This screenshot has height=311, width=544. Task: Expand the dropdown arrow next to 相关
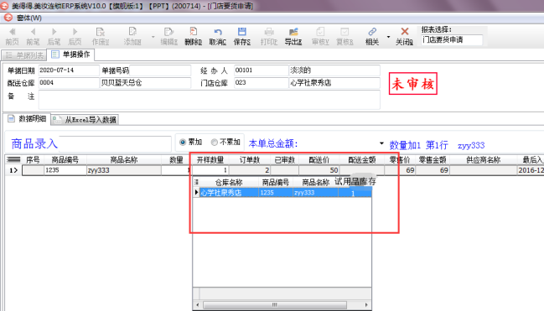(388, 36)
